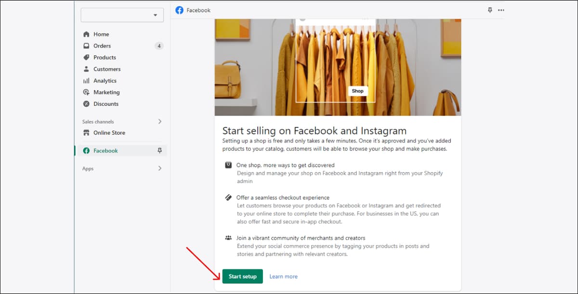The image size is (578, 294).
Task: Open the store switcher dropdown
Action: tap(122, 15)
